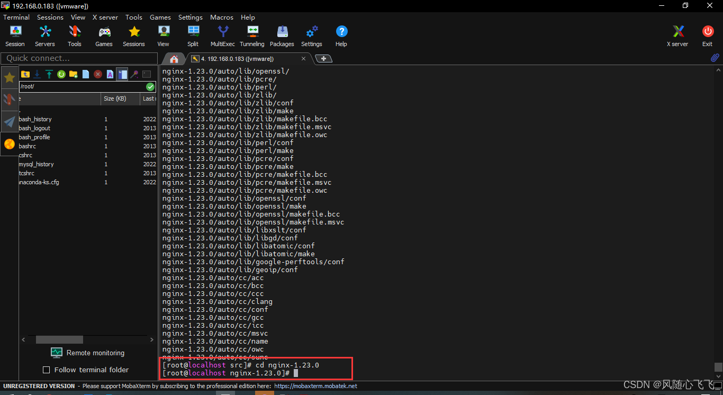Click the Last modified column header
This screenshot has width=723, height=395.
click(x=149, y=98)
